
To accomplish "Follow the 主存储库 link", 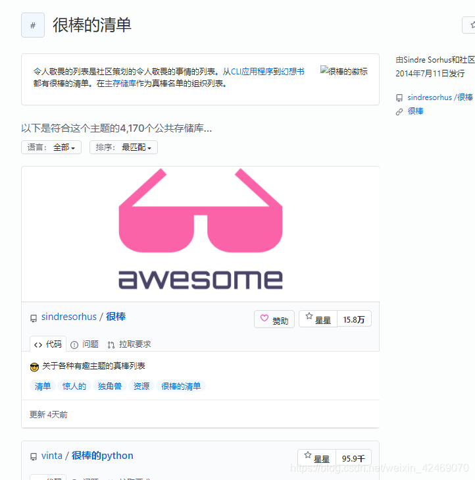I will pos(120,83).
